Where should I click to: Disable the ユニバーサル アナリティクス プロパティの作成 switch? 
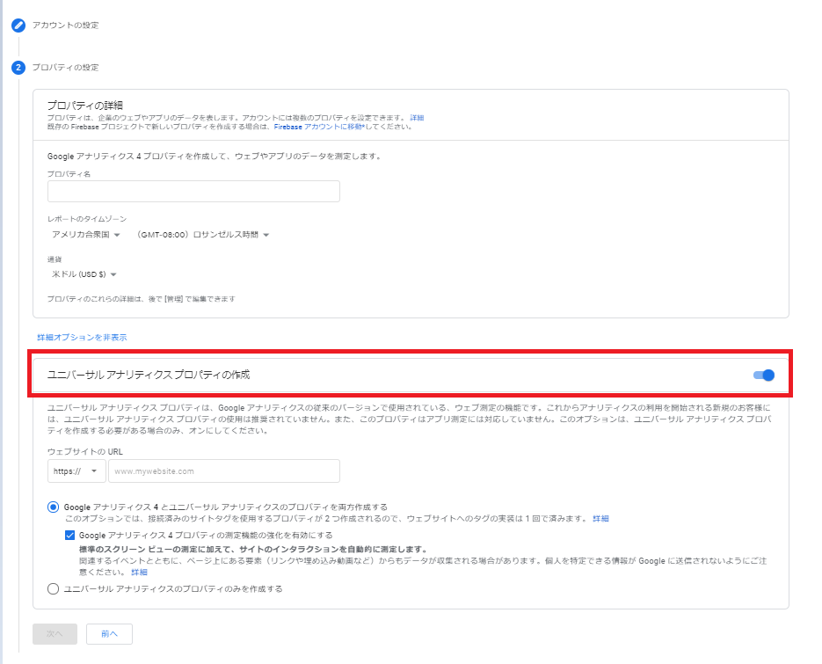(764, 376)
